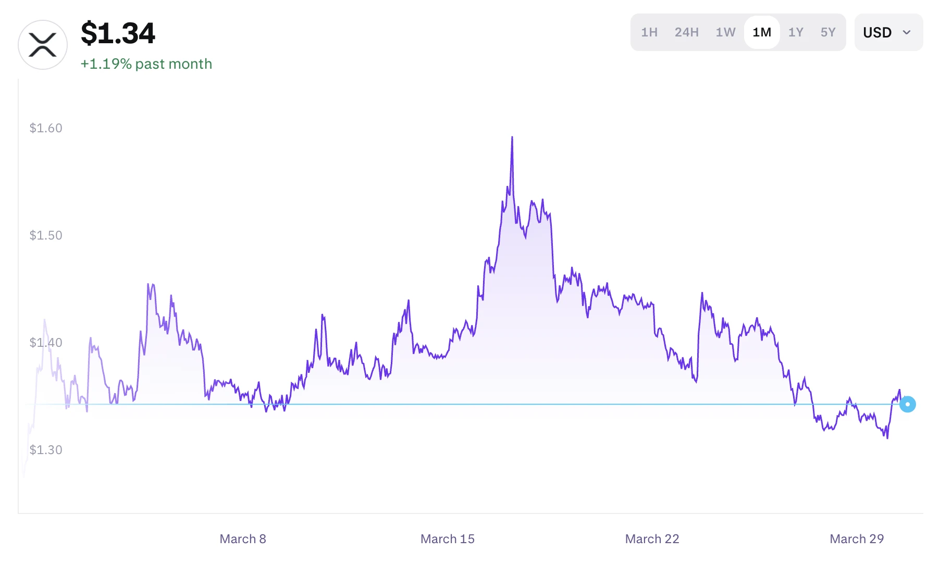Click the blue current-price marker dot
Viewport: 940px width, 577px height.
(x=907, y=404)
